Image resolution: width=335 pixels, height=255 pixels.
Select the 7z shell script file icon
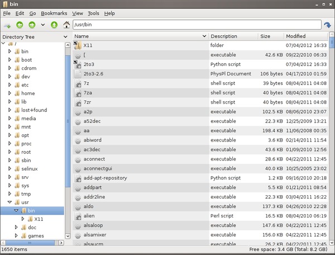(x=78, y=83)
